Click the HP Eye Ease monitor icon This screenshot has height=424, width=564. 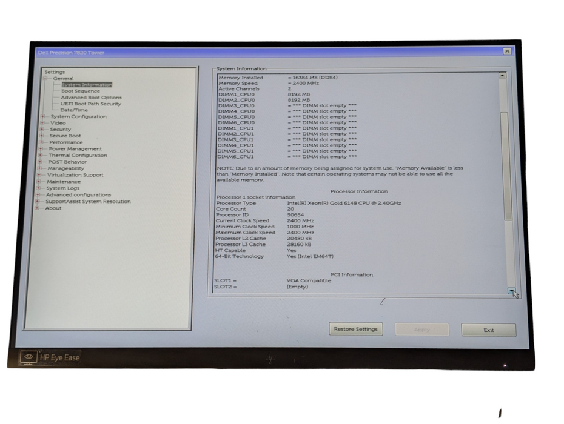(29, 357)
